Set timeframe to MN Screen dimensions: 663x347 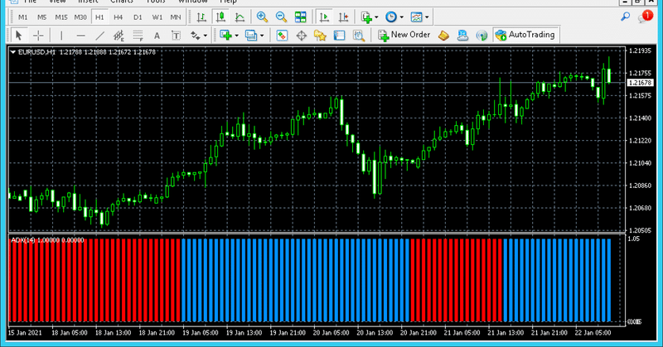(176, 17)
